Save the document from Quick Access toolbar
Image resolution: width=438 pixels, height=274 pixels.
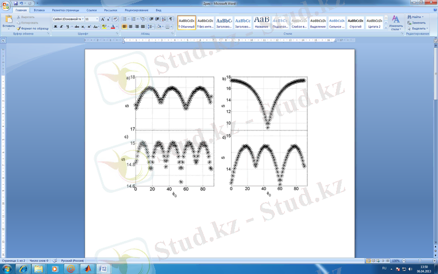coord(16,3)
